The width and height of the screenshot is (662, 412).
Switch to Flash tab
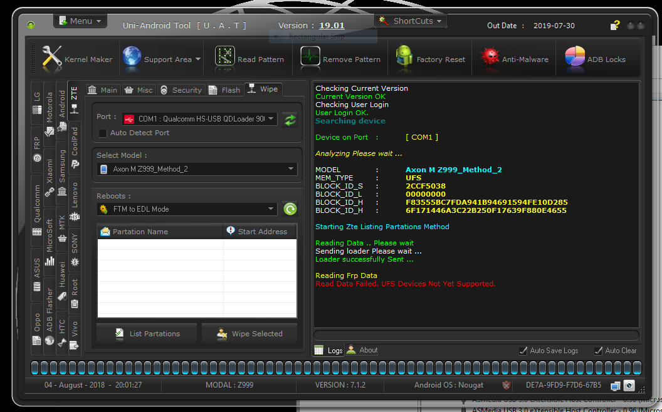pyautogui.click(x=226, y=90)
